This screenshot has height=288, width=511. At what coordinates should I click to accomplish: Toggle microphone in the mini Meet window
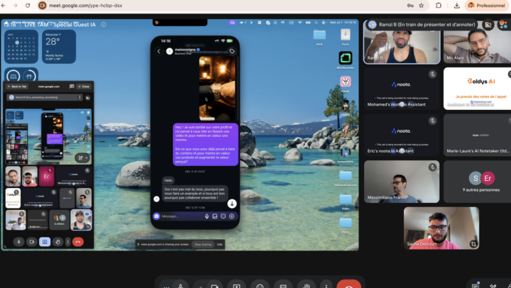click(18, 242)
